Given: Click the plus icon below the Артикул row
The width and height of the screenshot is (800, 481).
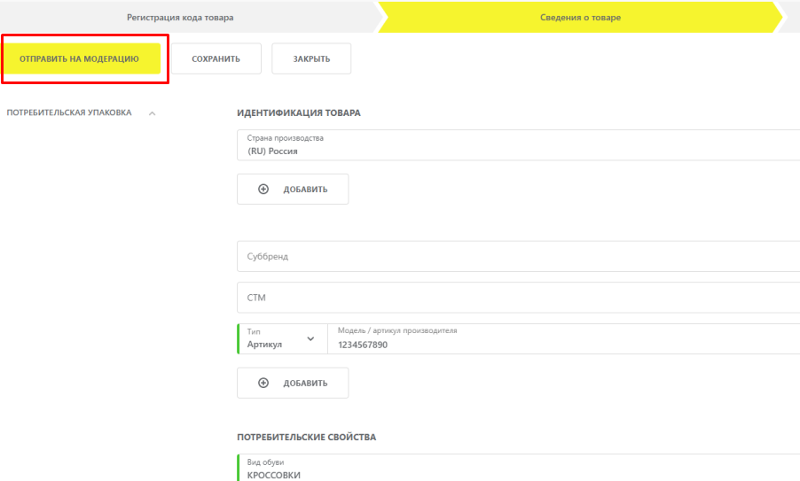Looking at the screenshot, I should tap(263, 383).
